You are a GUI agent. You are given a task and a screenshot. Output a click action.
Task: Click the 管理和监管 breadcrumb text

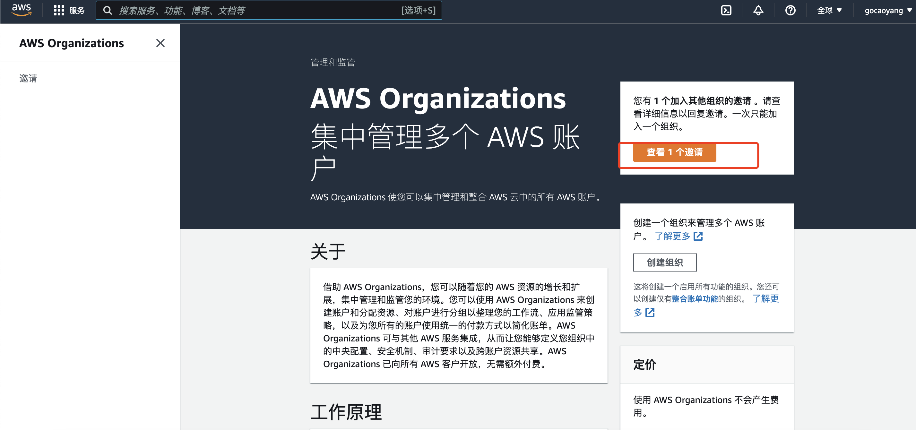tap(333, 62)
